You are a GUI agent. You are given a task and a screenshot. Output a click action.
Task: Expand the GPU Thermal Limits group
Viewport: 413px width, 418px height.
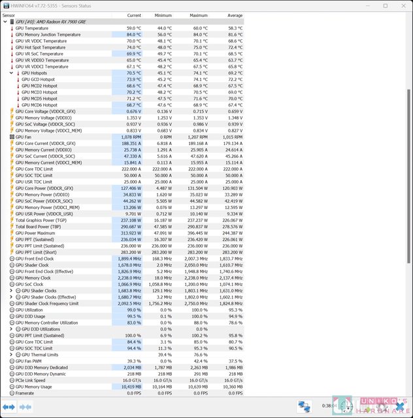click(11, 355)
